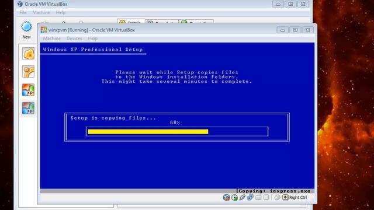Click 'Please wait while Setup copies files' text

coord(176,72)
